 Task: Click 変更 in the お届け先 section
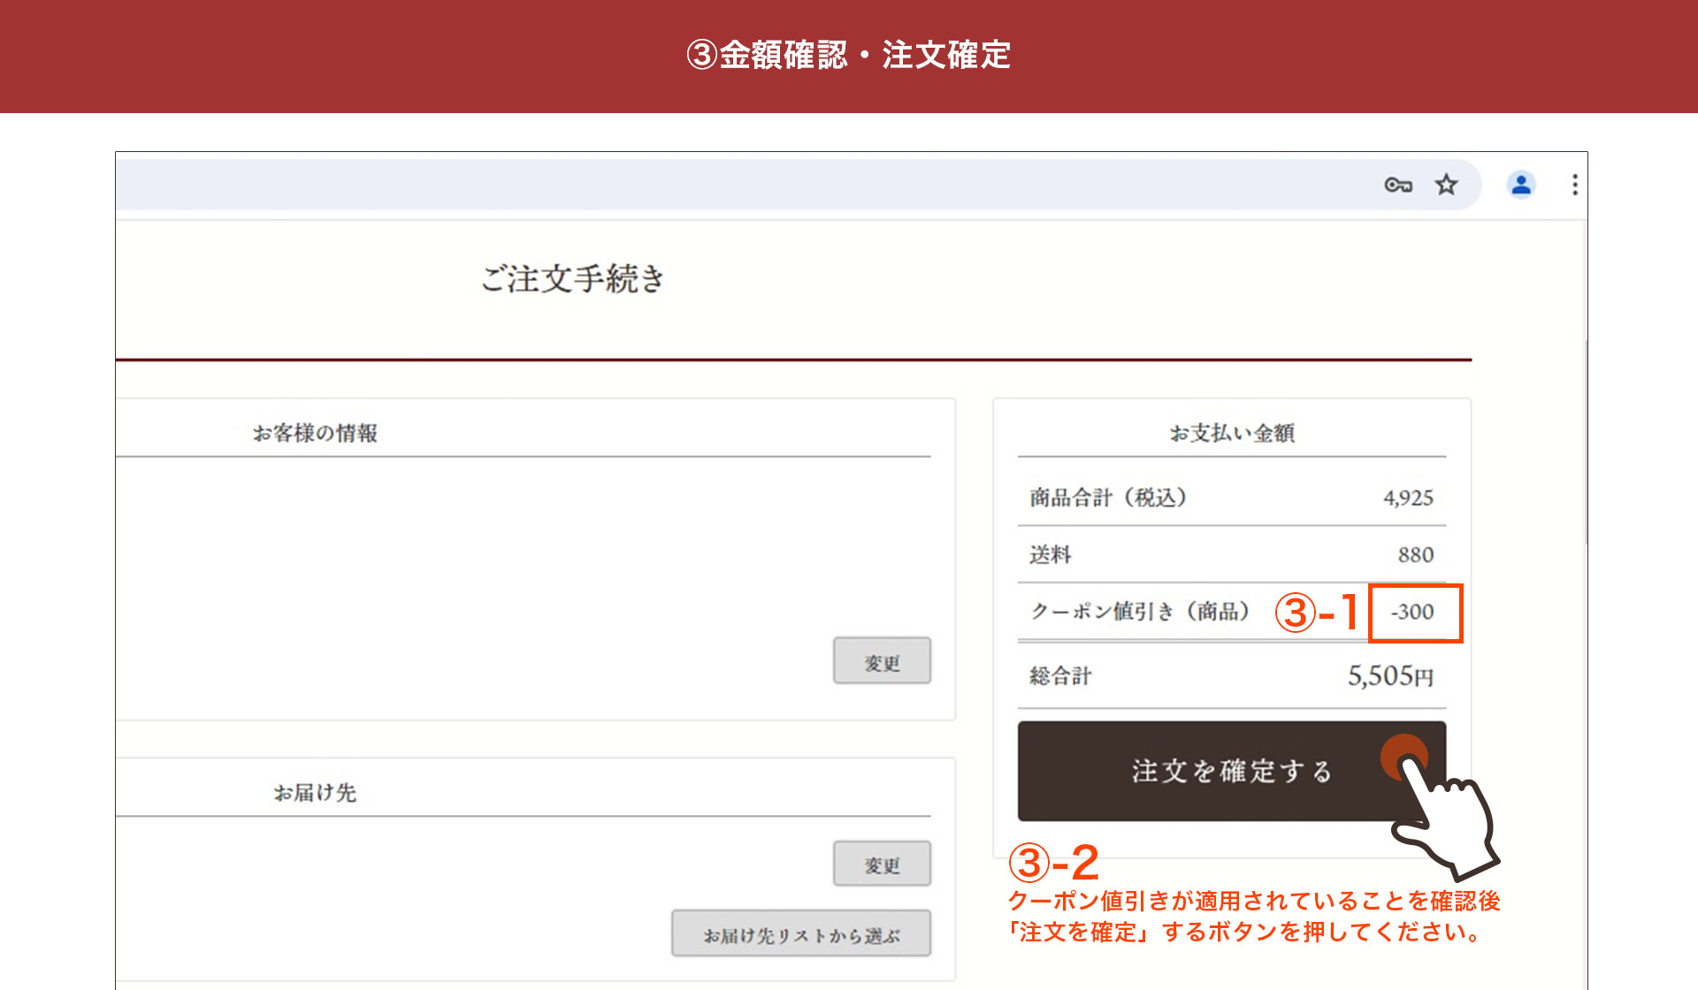click(882, 864)
